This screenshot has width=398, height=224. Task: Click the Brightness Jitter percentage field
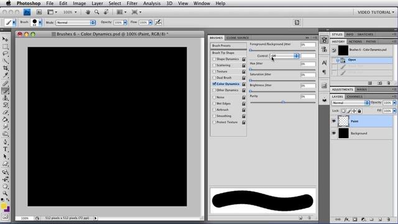tap(308, 86)
